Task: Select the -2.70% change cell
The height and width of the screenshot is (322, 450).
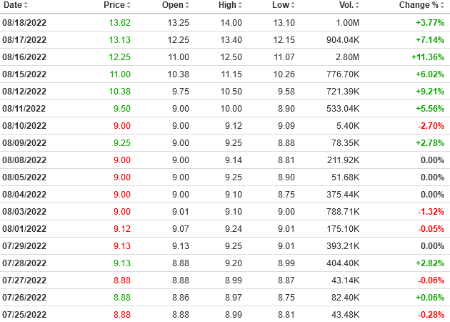Action: tap(430, 125)
